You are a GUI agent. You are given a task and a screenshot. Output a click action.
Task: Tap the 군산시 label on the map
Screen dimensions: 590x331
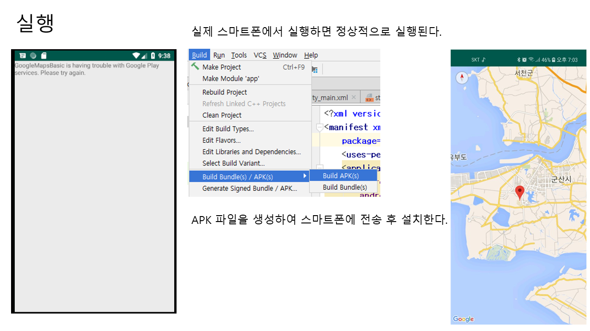tap(561, 180)
